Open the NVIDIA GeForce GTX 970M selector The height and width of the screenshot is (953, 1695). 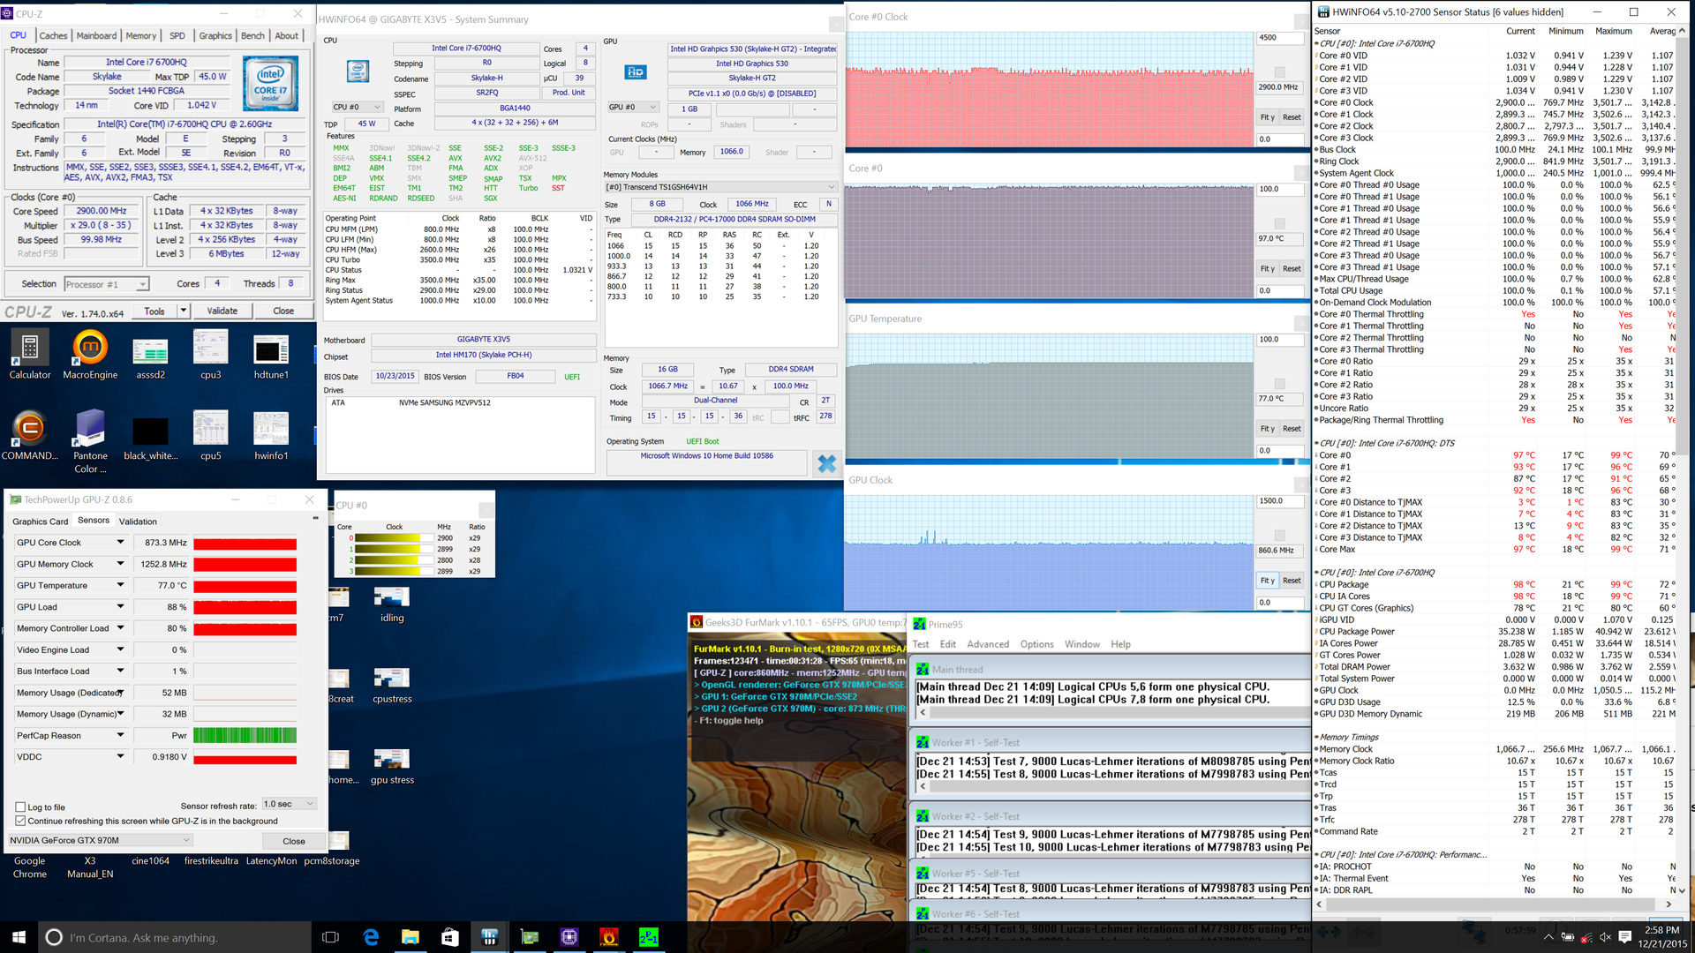click(100, 840)
